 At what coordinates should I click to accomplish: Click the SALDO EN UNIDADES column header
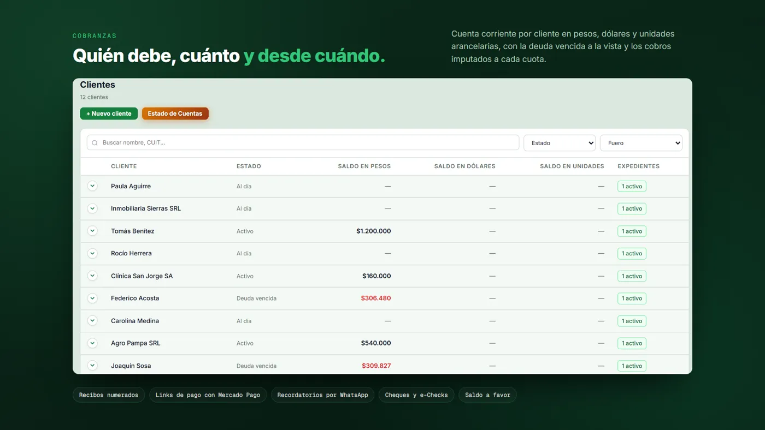[572, 166]
